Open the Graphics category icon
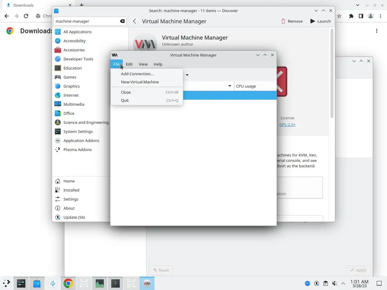 58,86
